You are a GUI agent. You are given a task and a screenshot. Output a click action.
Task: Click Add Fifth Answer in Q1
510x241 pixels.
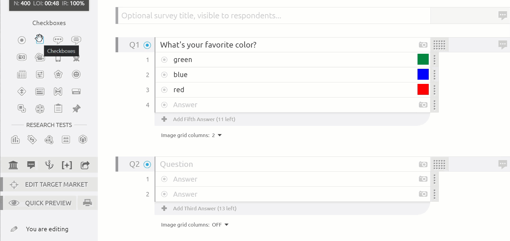click(x=204, y=119)
